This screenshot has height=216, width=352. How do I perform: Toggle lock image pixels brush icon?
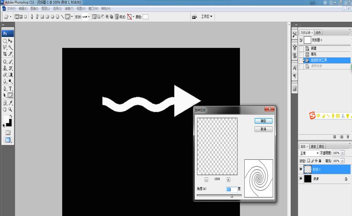312,161
